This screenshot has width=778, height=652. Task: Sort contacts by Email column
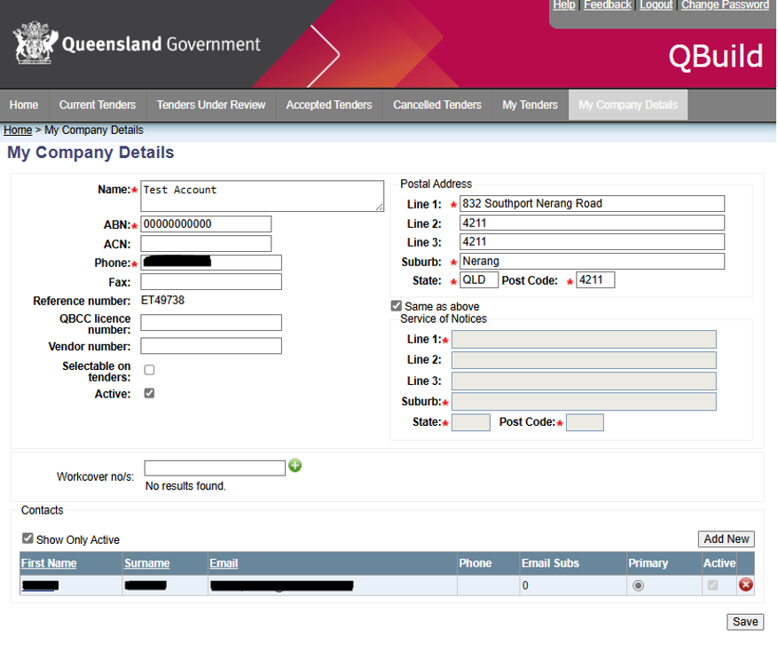click(x=224, y=563)
